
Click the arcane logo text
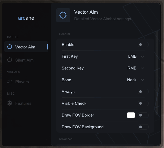[26, 18]
